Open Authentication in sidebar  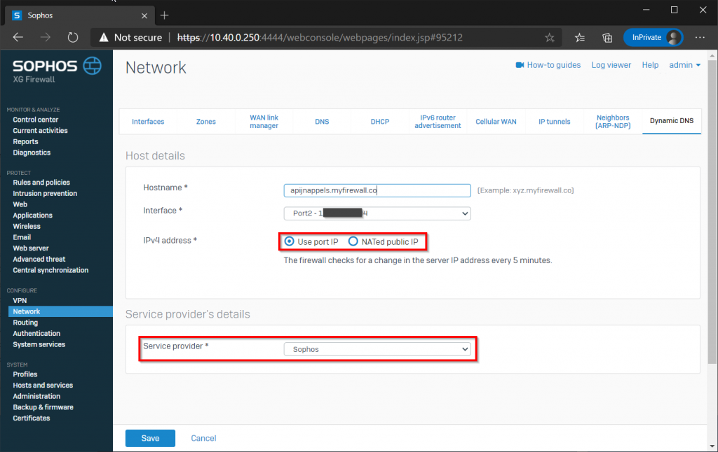(36, 334)
